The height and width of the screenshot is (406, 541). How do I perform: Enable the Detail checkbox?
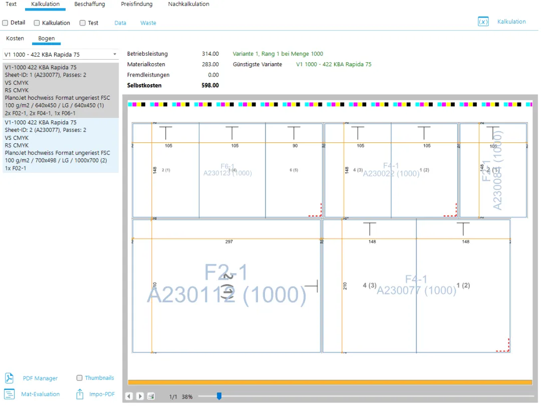pos(6,23)
